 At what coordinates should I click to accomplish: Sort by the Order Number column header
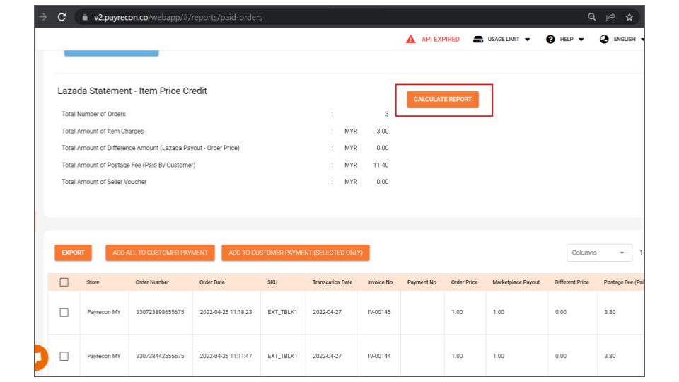(152, 282)
